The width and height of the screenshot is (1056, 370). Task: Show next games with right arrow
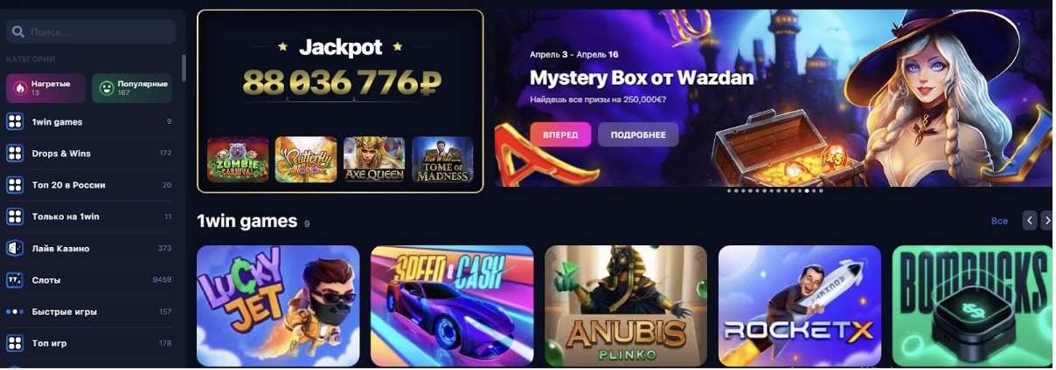1046,221
